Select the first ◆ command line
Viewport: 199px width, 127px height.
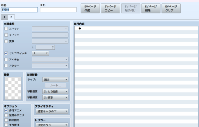click(x=136, y=28)
